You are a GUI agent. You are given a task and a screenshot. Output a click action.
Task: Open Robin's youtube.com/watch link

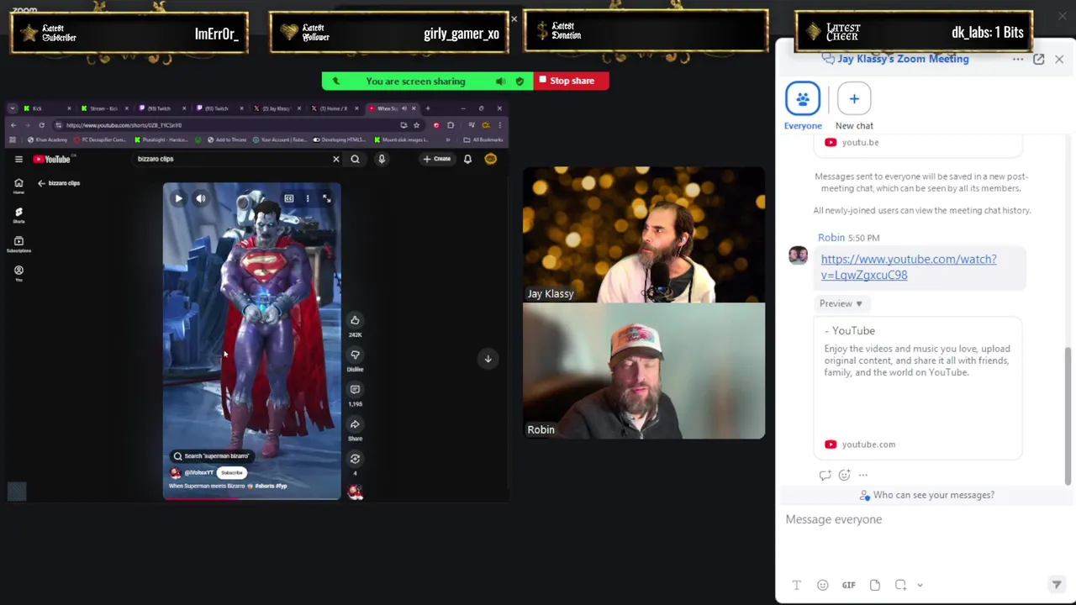908,267
